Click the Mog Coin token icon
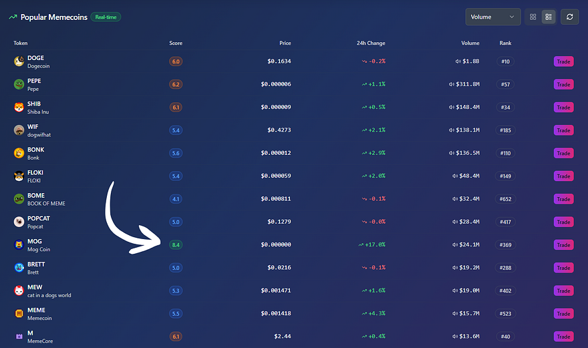 click(19, 245)
